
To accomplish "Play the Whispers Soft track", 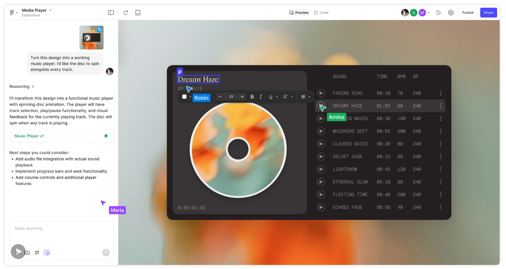I will pos(321,131).
